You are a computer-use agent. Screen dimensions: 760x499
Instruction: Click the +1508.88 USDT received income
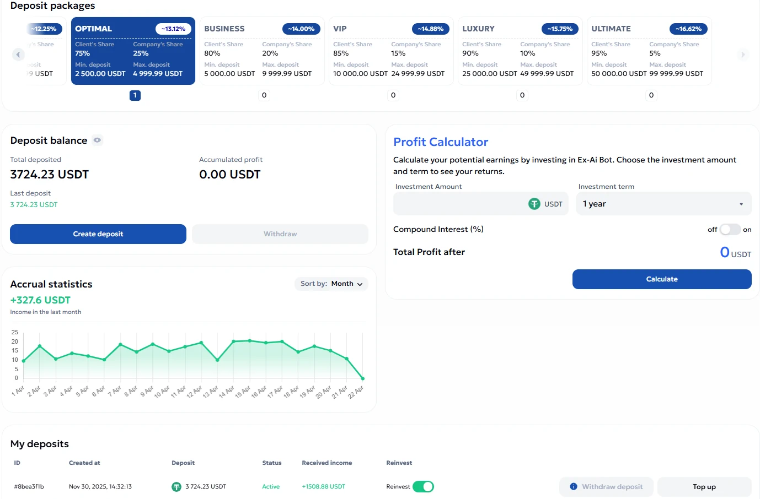(324, 487)
